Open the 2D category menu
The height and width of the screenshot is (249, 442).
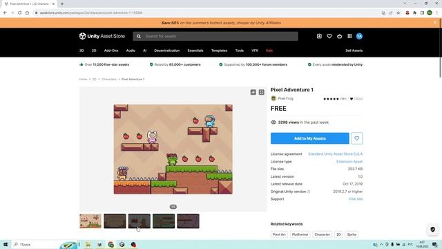(x=94, y=50)
